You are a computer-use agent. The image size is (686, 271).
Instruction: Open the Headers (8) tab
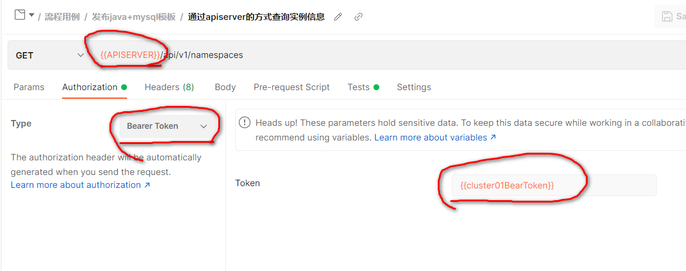(169, 87)
